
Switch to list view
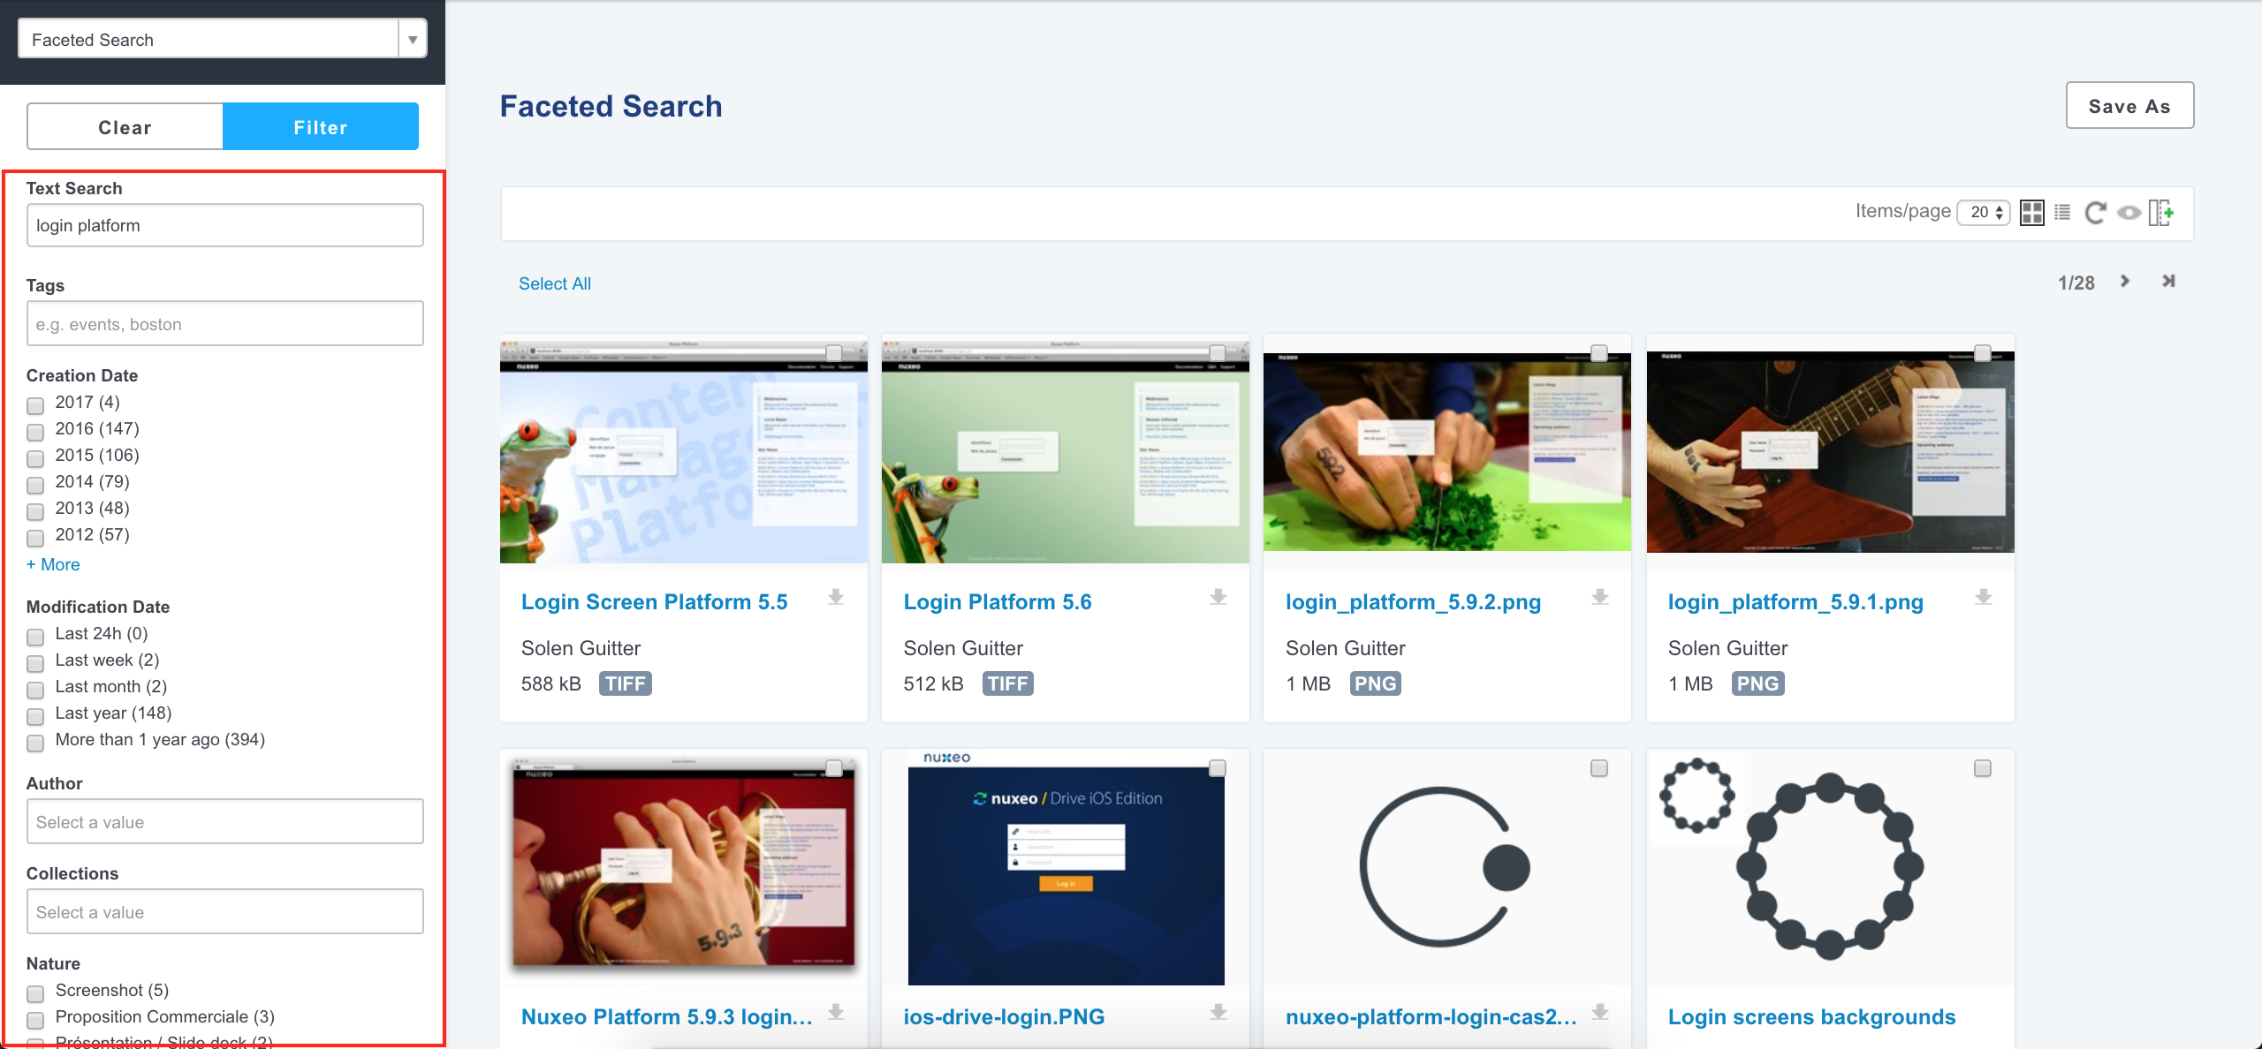(x=2062, y=213)
